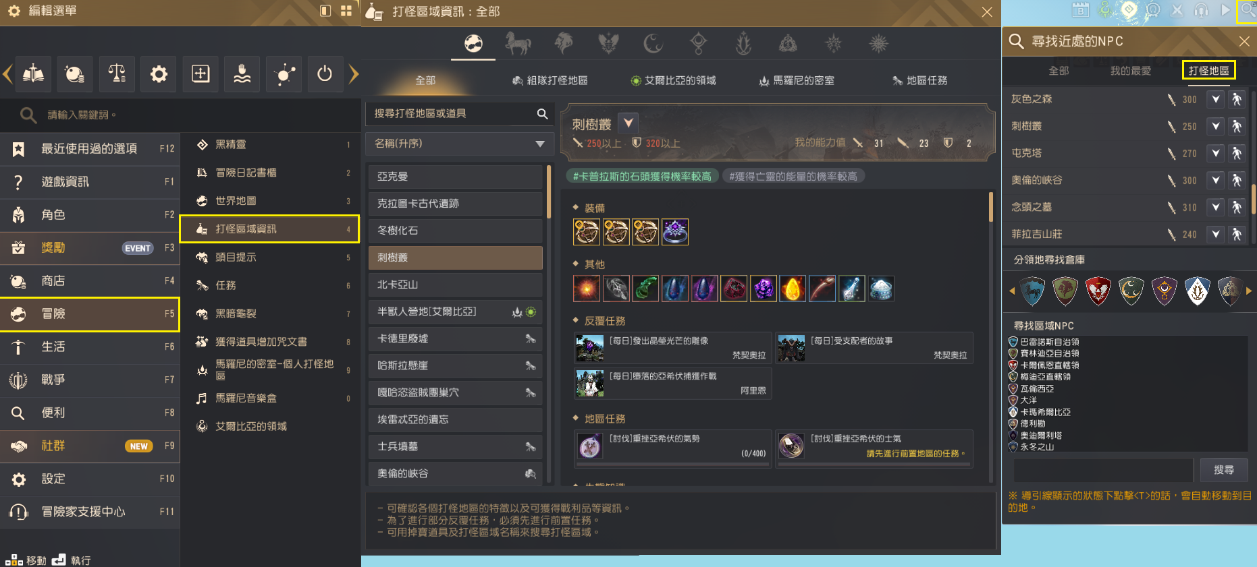Select the red winged shield storage icon
Viewport: 1257px width, 567px height.
pos(1098,291)
